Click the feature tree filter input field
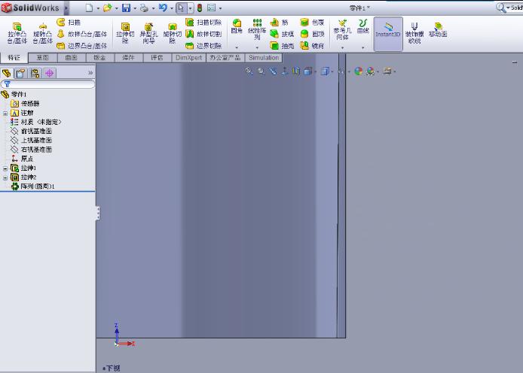Image resolution: width=523 pixels, height=373 pixels. [47, 84]
